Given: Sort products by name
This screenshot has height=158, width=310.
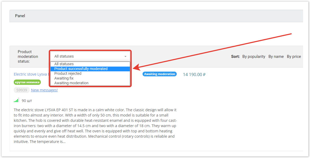Looking at the screenshot, I should (x=276, y=57).
